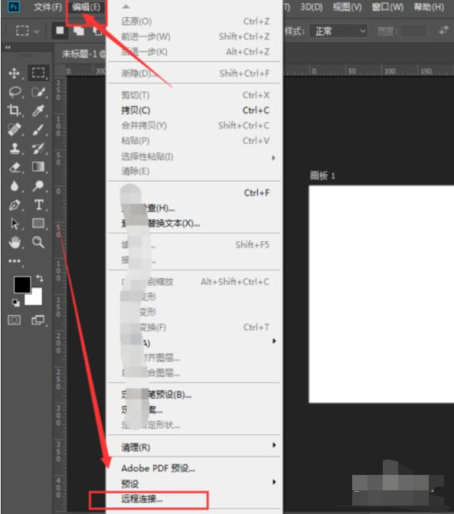This screenshot has height=514, width=454.
Task: Choose 渐隐(D)... in the Edit menu
Action: click(195, 73)
